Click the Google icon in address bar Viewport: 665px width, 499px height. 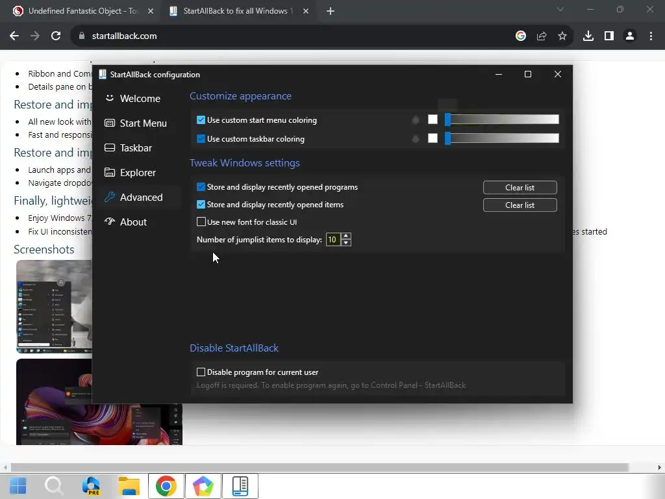[521, 36]
